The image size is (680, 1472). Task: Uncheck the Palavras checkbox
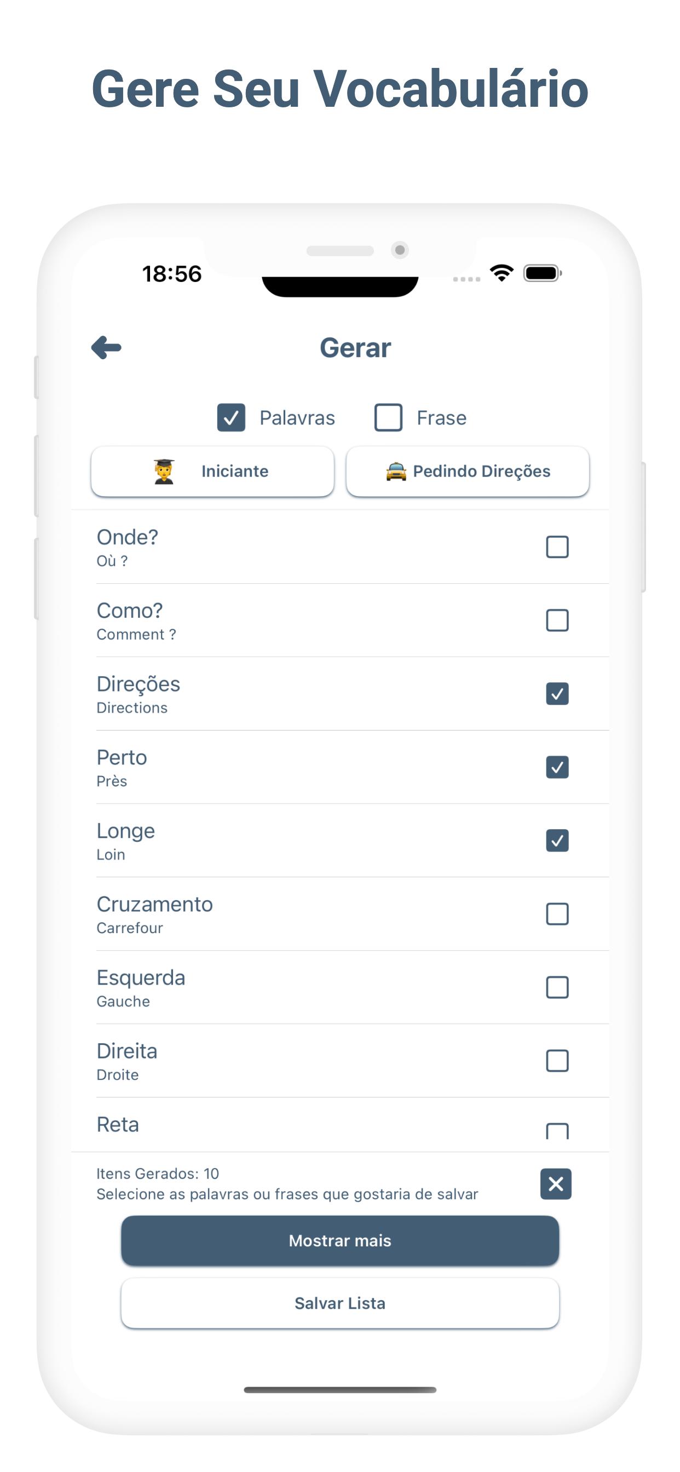point(231,418)
